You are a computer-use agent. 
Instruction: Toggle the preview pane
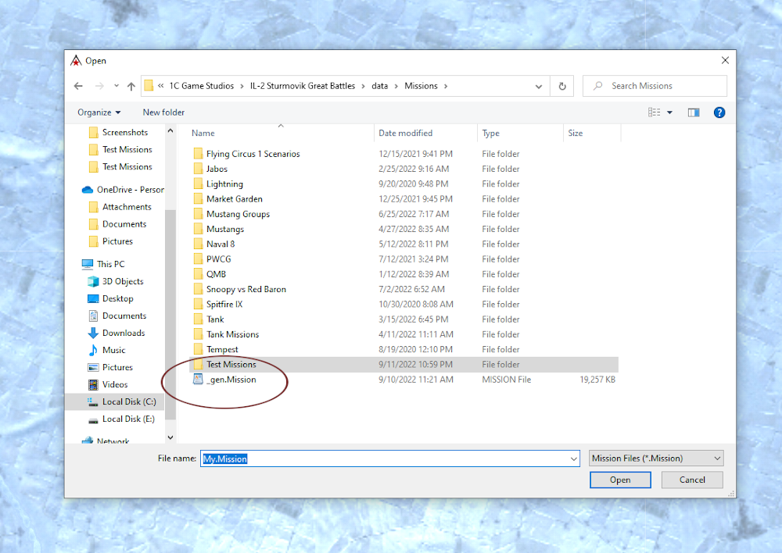(693, 112)
